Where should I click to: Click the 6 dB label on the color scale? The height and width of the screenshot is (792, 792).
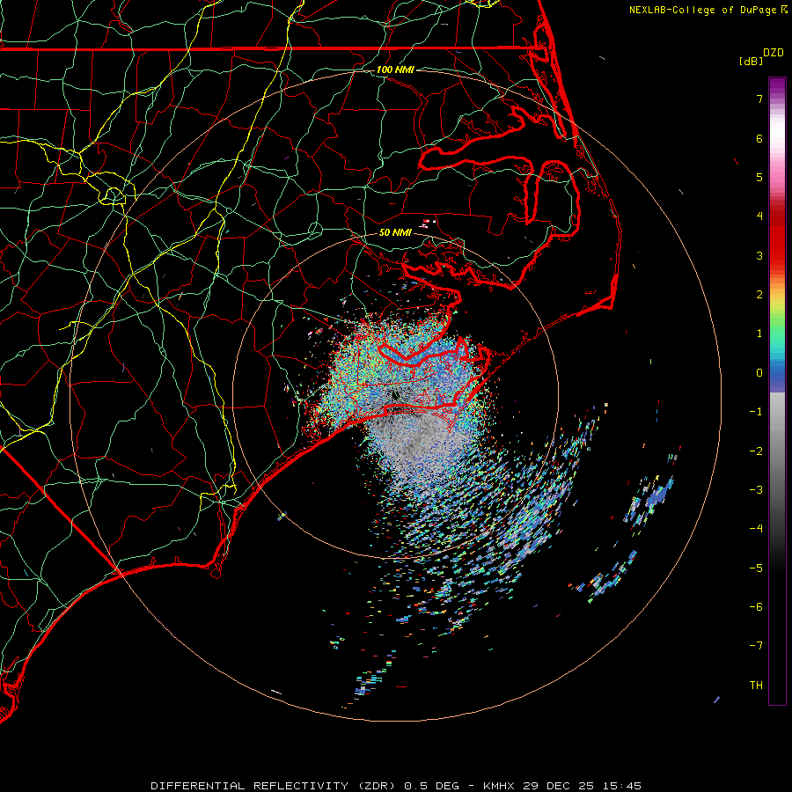759,138
